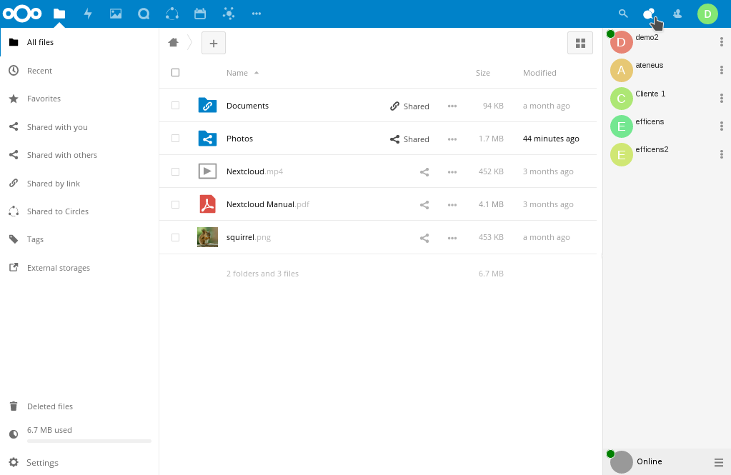Open the Nextcloud Manual.pdf file
This screenshot has width=731, height=475.
point(267,204)
